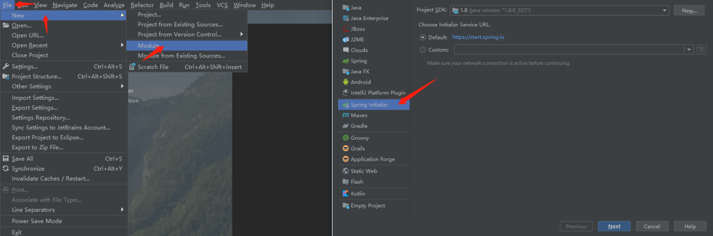The height and width of the screenshot is (236, 713).
Task: Select the Spring Initializr icon
Action: 345,105
